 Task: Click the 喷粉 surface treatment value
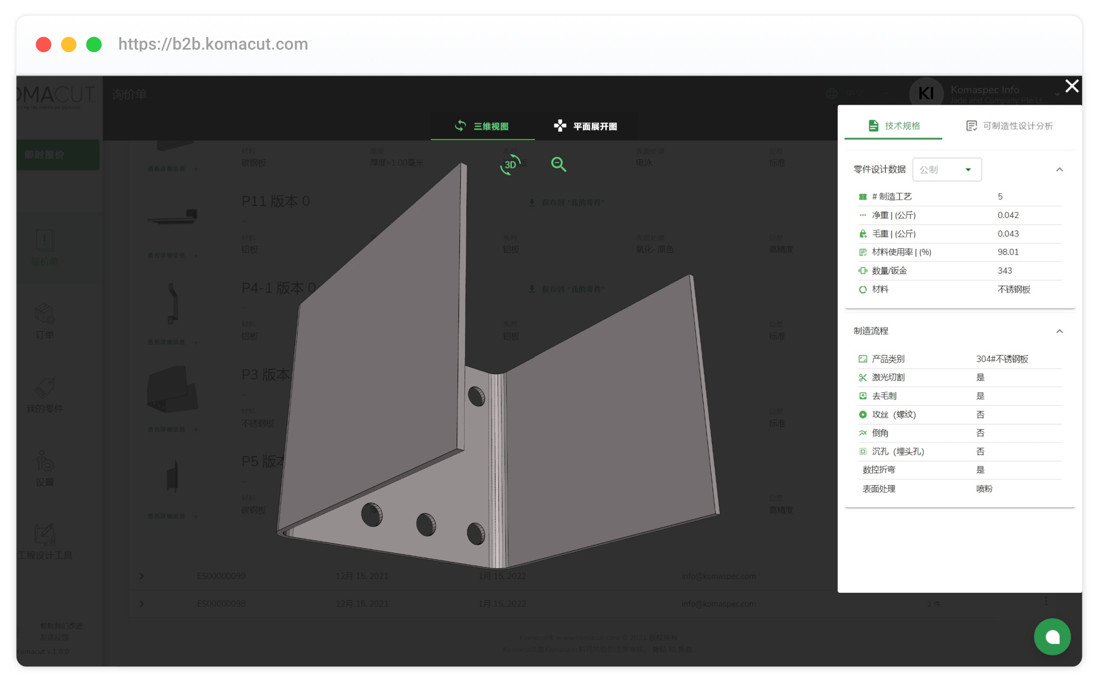[x=984, y=489]
